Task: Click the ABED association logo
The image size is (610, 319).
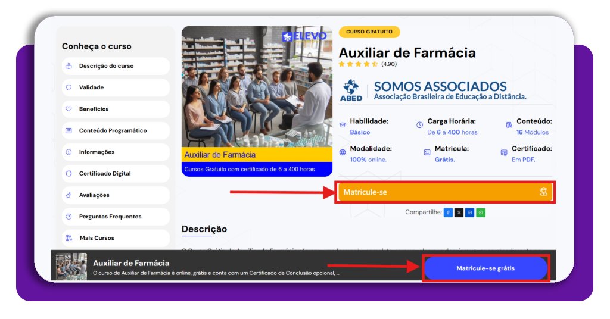Action: coord(351,90)
